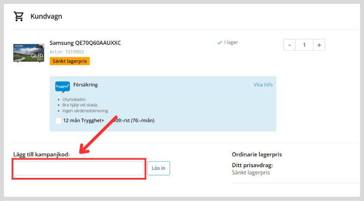
Task: Open the Samsung QLED TV thumbnail
Action: click(x=29, y=53)
